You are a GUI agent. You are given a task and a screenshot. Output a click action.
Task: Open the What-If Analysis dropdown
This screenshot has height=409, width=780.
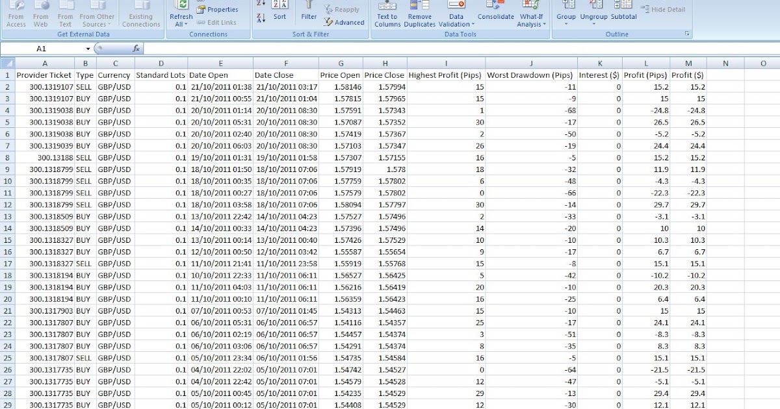[x=530, y=14]
